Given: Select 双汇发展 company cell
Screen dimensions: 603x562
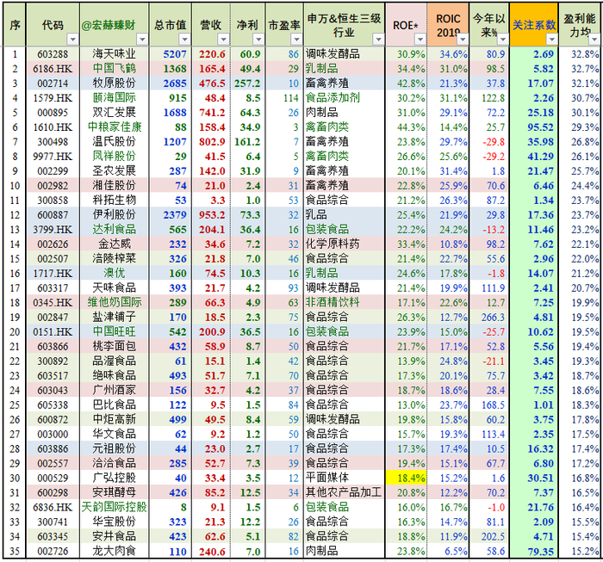Looking at the screenshot, I should [115, 113].
